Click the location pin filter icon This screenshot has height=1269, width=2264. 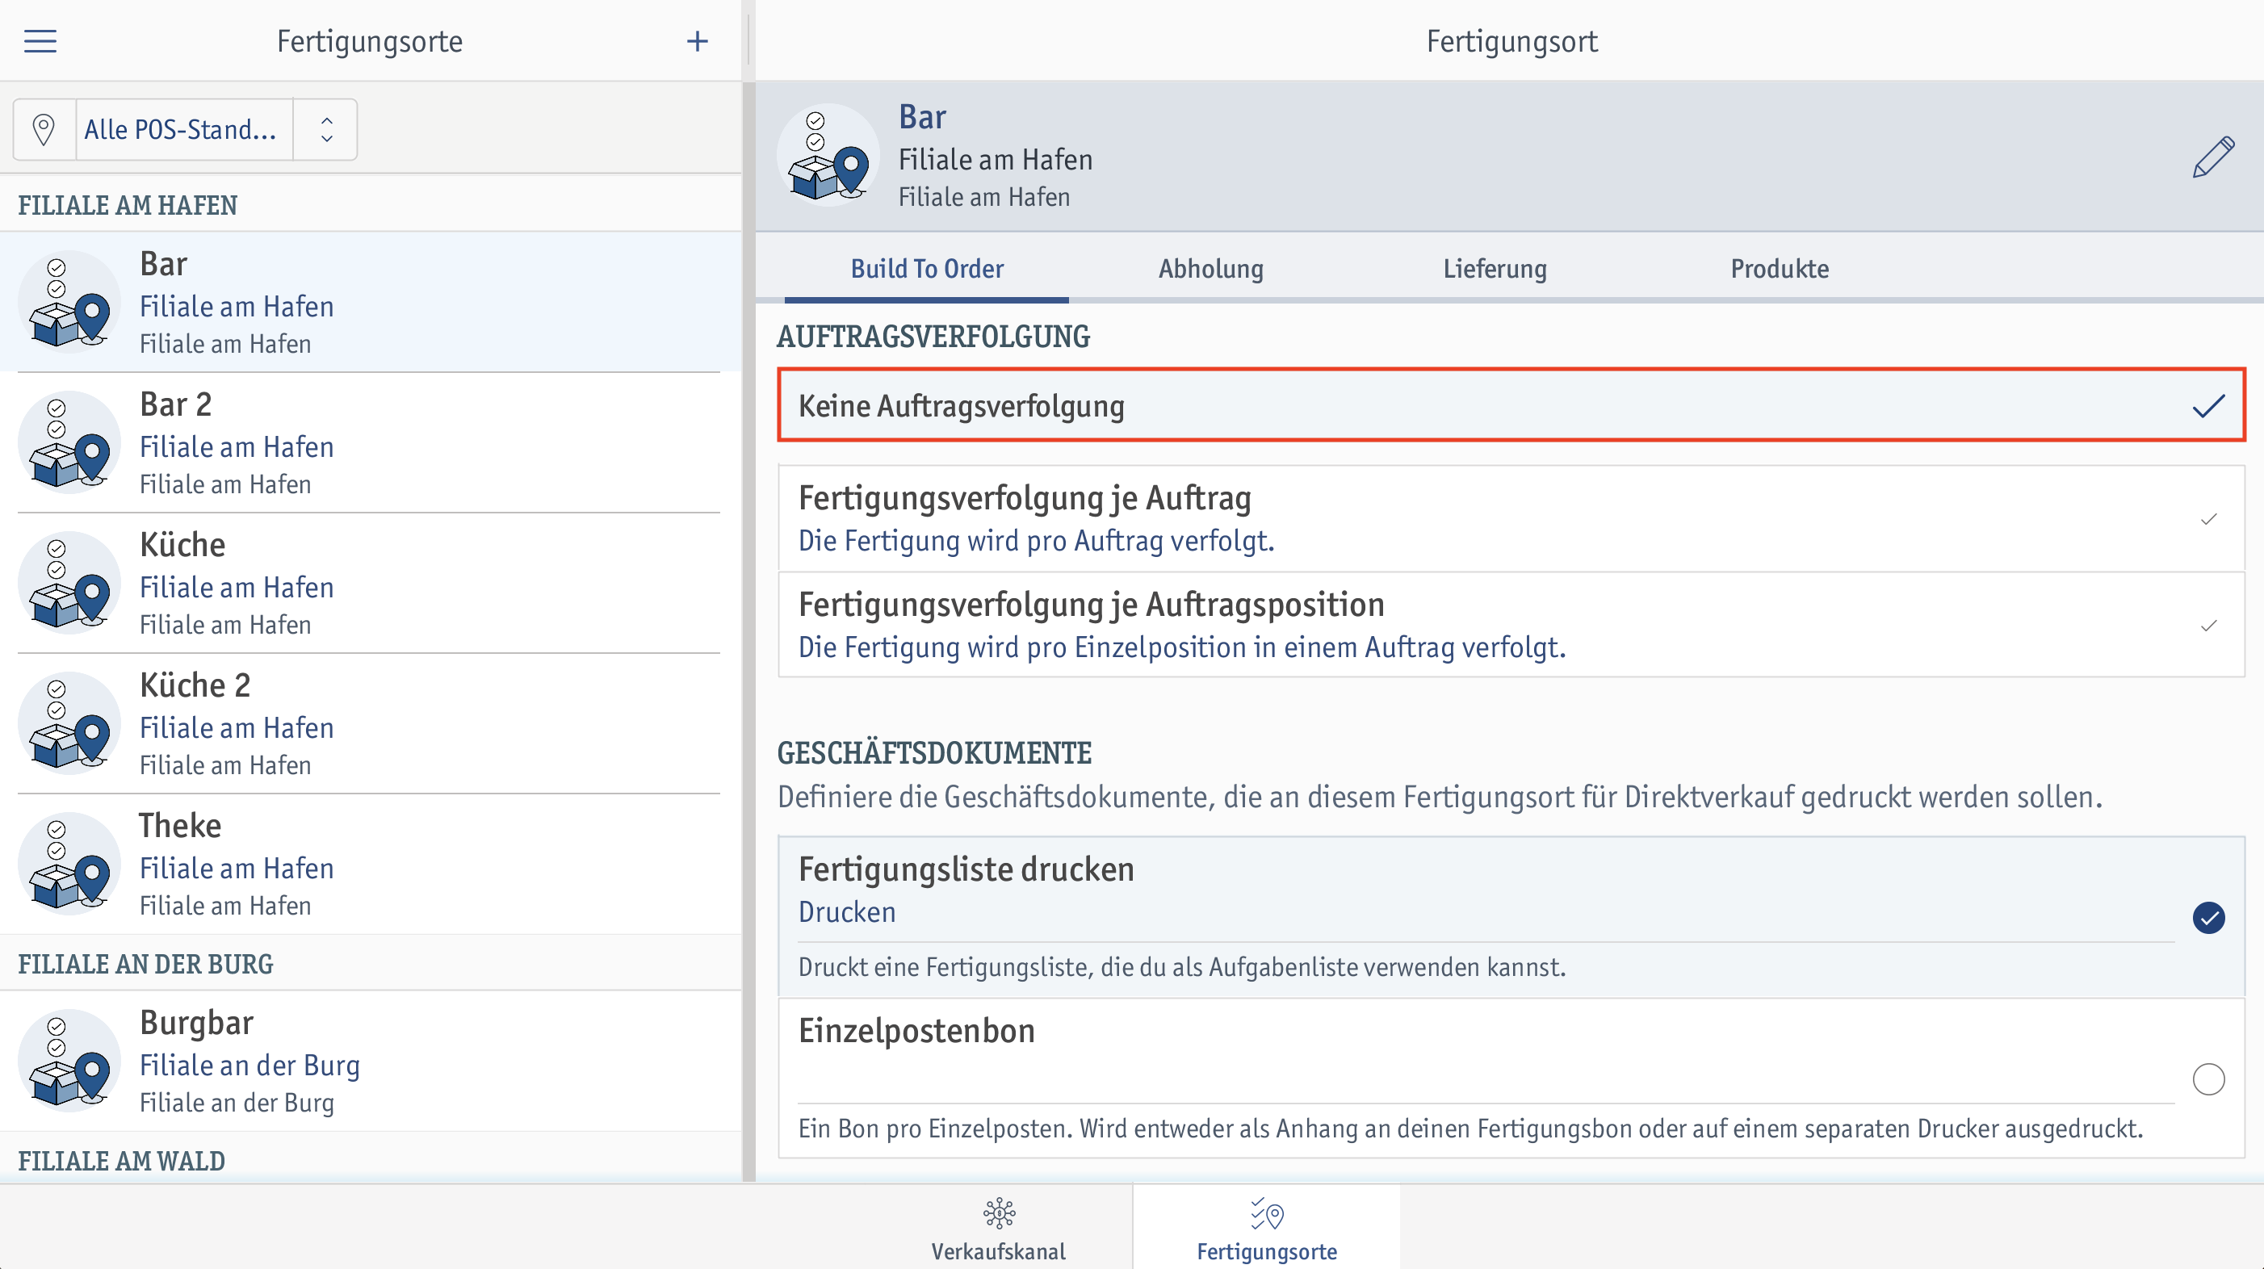click(44, 129)
